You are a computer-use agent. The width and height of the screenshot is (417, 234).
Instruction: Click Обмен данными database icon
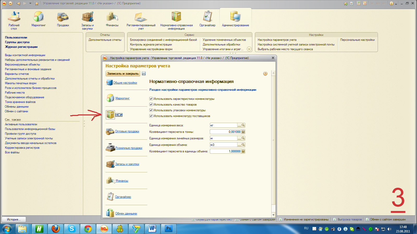point(110,213)
